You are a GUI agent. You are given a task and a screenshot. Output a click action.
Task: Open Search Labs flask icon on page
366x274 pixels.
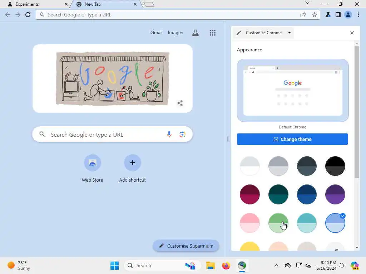(x=196, y=33)
